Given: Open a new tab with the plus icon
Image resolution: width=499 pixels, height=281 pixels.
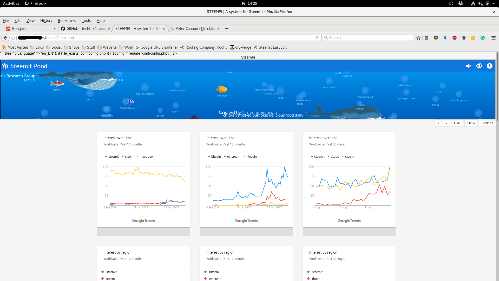Looking at the screenshot, I should tap(227, 29).
